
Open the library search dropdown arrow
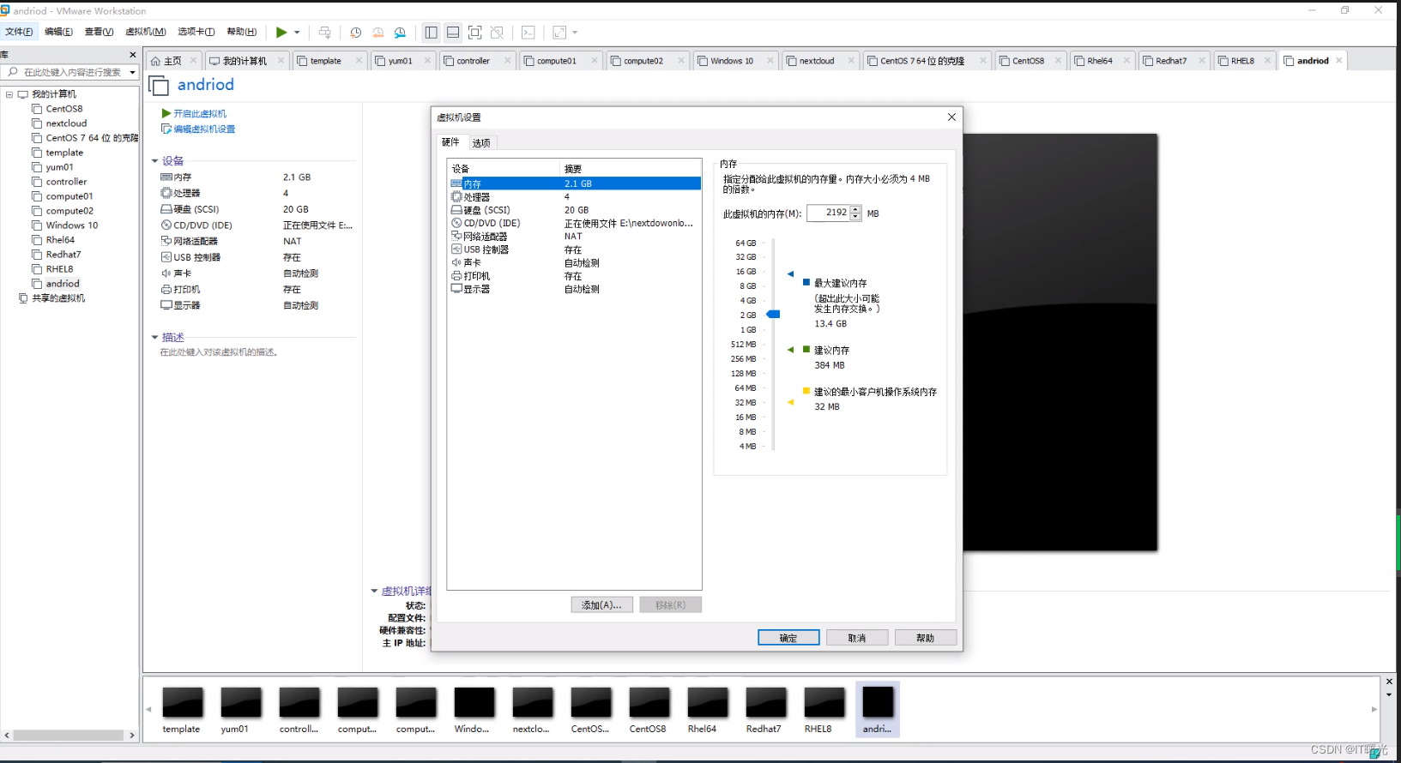pos(132,72)
